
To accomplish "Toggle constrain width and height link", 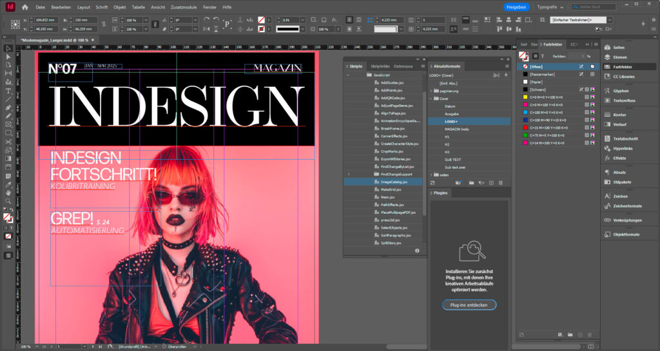I will [104, 24].
